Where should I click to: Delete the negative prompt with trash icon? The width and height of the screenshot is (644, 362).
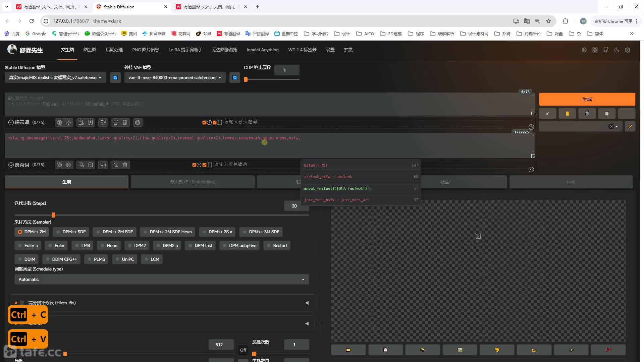pyautogui.click(x=125, y=165)
